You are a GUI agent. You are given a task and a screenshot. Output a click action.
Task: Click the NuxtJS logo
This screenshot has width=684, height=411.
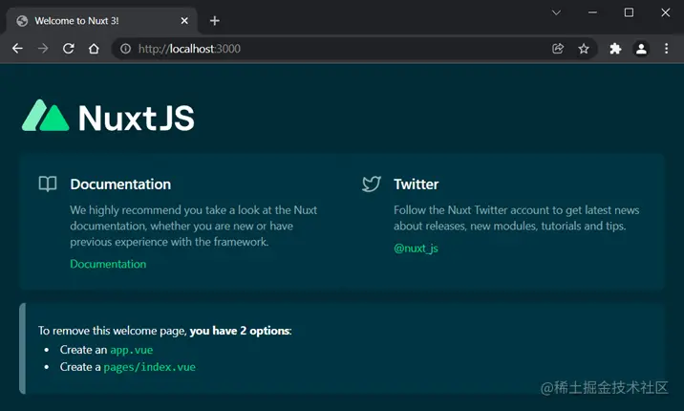(108, 117)
